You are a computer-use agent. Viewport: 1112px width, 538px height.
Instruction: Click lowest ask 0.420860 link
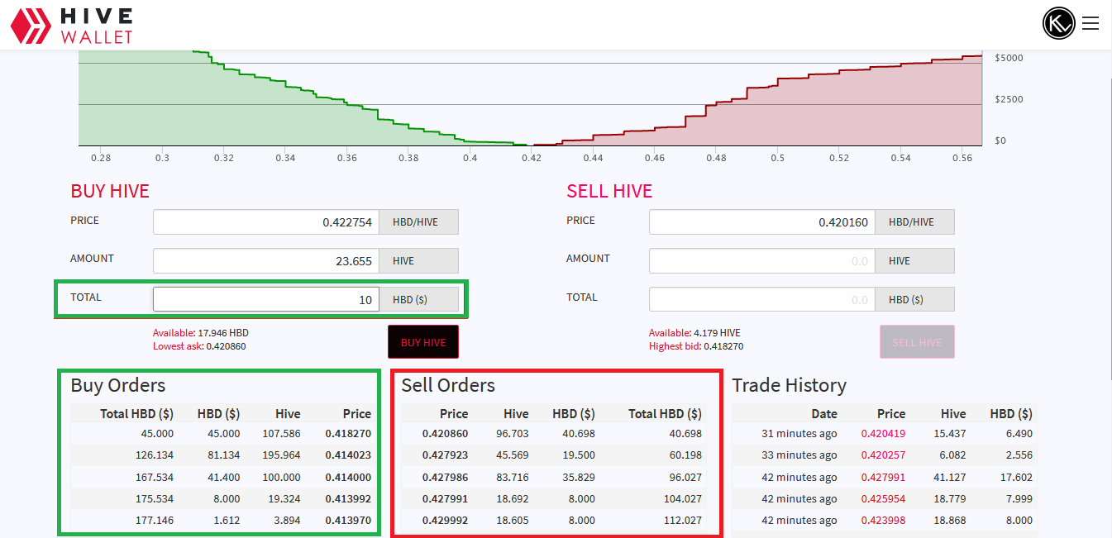tap(199, 346)
